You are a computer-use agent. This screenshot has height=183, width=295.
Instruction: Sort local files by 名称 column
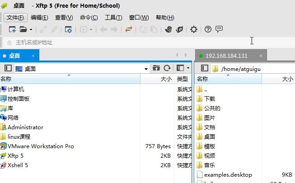coord(70,79)
